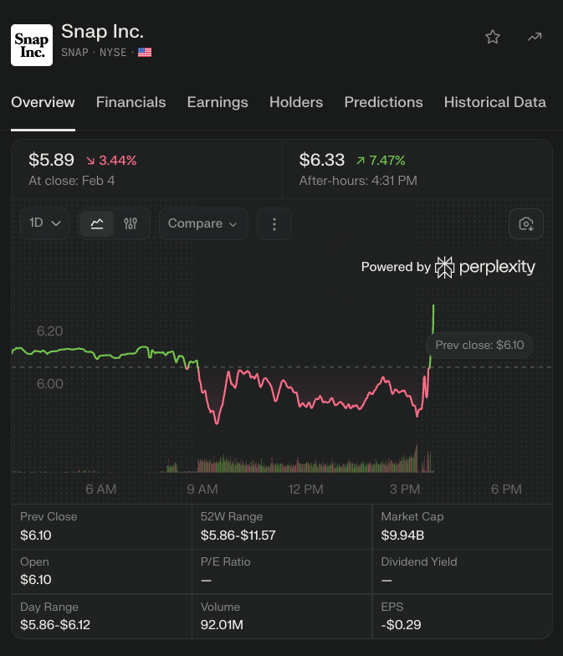Click the volume bars at the 3 PM close
Image resolution: width=563 pixels, height=656 pixels.
pos(417,459)
